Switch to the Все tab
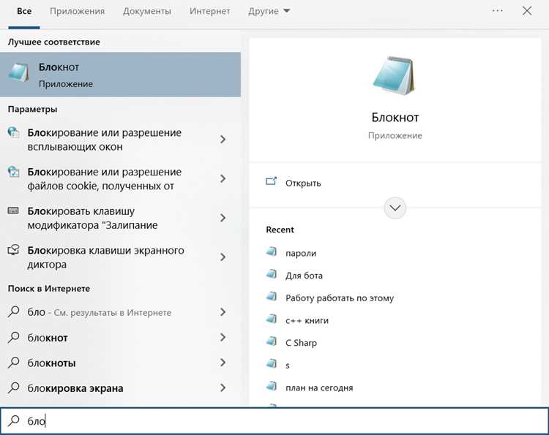This screenshot has width=549, height=435. [x=24, y=11]
